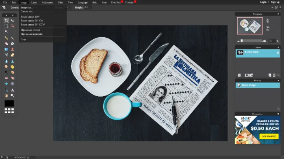This screenshot has width=284, height=159.
Task: Click the Navigator zoom slider
Action: click(251, 41)
